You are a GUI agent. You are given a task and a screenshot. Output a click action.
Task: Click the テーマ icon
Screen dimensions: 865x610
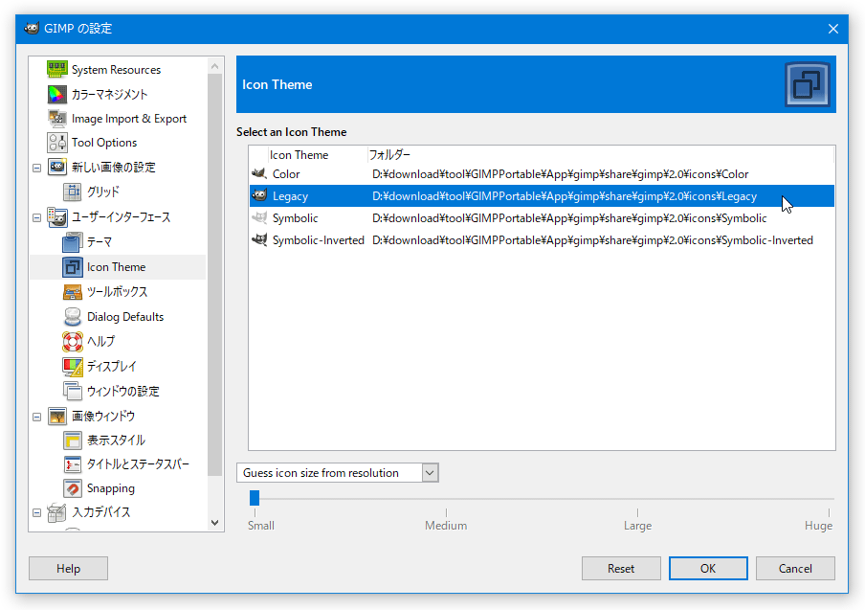(x=73, y=241)
